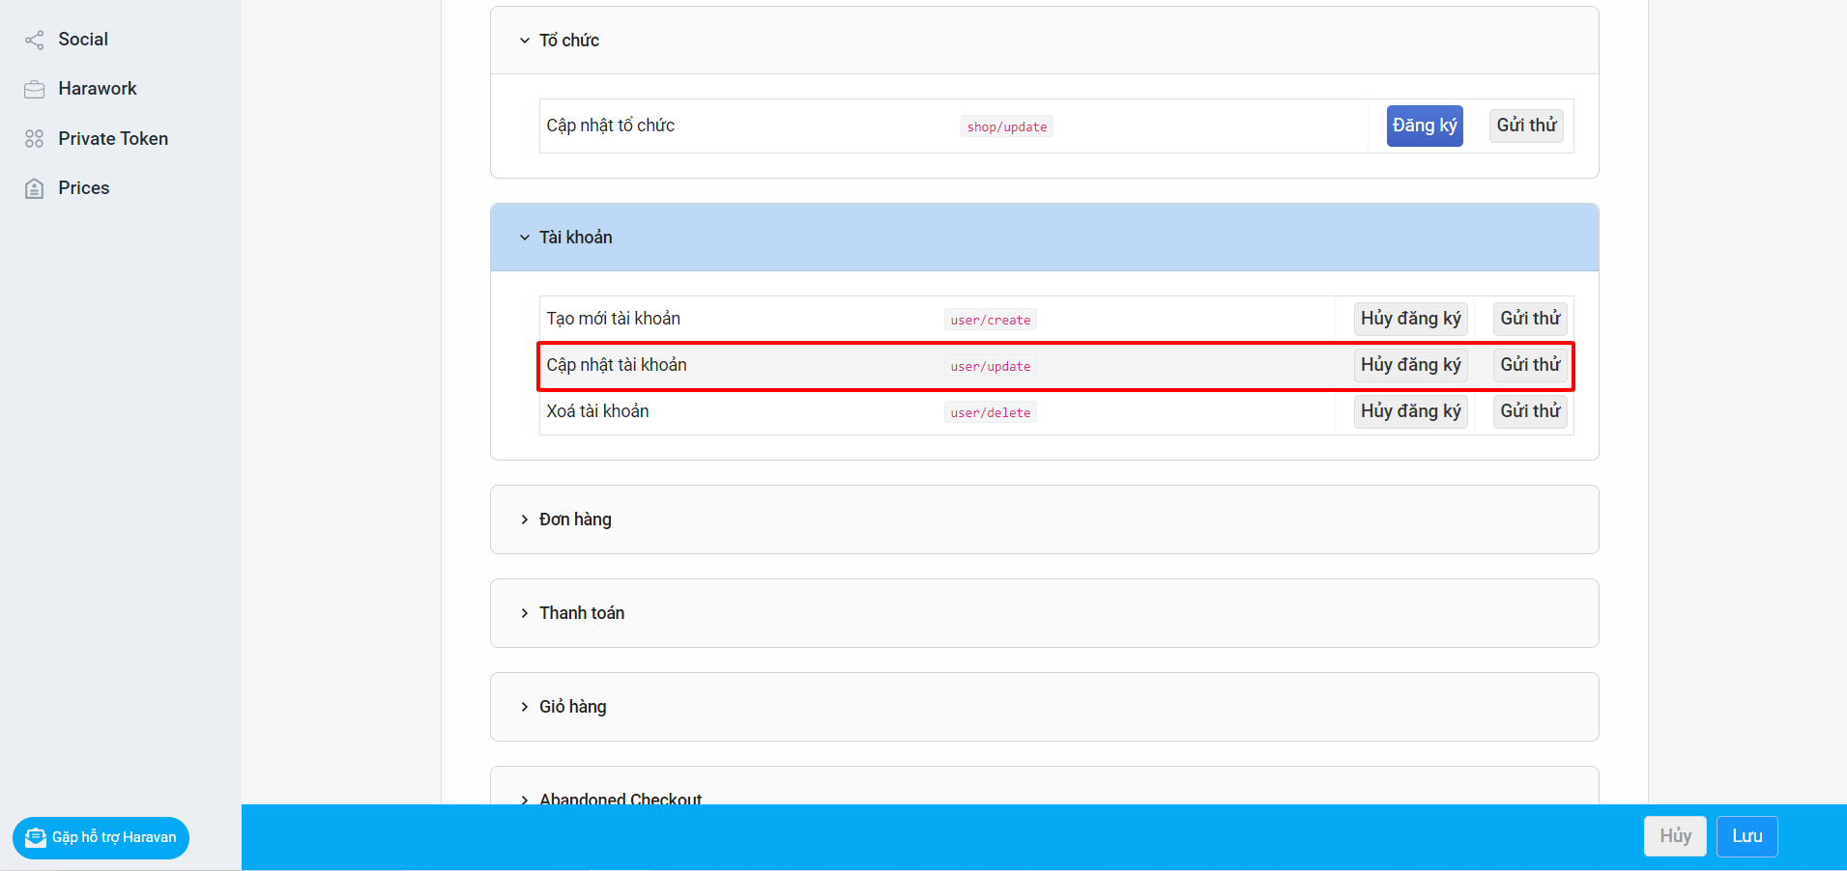Unsubscribe from user/create with Hủy đăng ký
This screenshot has width=1847, height=871.
point(1410,319)
